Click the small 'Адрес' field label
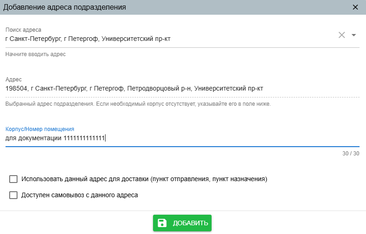The height and width of the screenshot is (234, 366). pos(13,80)
